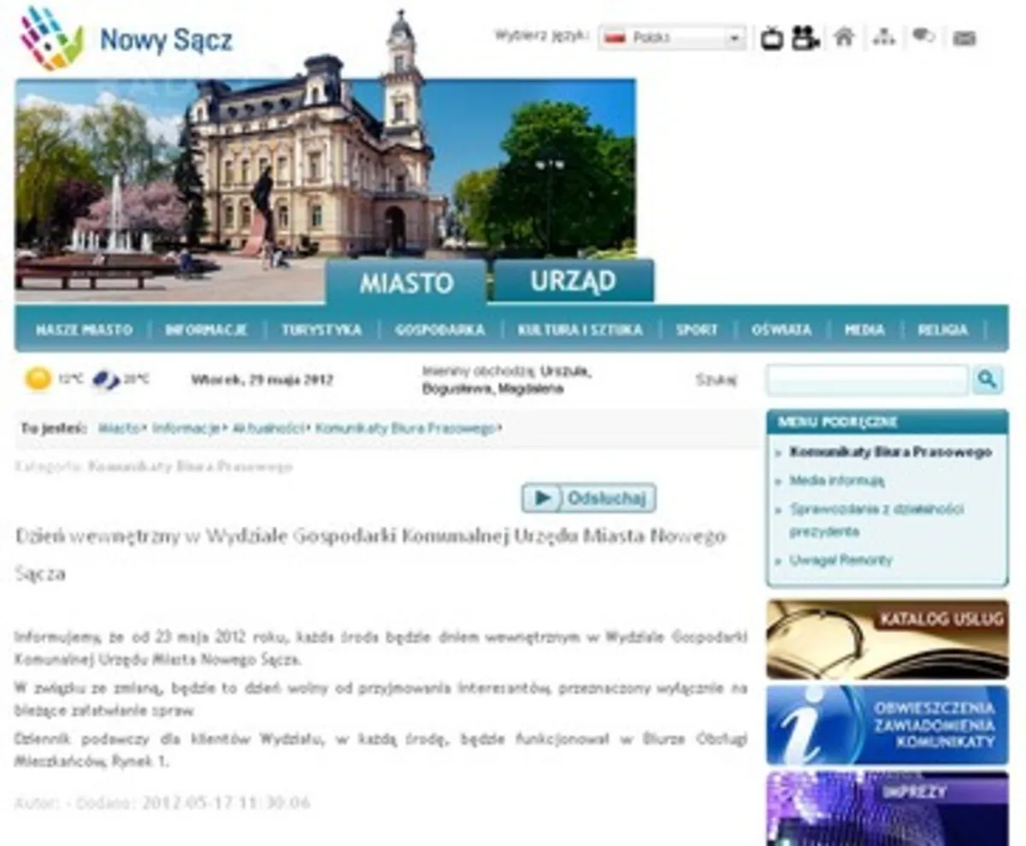Open the KULTURA I SZTUKA menu
The image size is (1026, 846).
[x=580, y=329]
